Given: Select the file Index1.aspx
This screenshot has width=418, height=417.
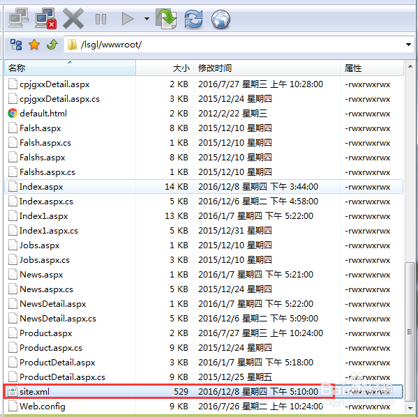Looking at the screenshot, I should [x=204, y=216].
